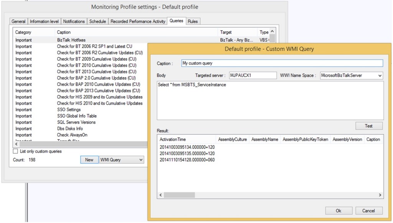Click the Result grid scroll-right arrow
The width and height of the screenshot is (393, 223).
point(380,195)
